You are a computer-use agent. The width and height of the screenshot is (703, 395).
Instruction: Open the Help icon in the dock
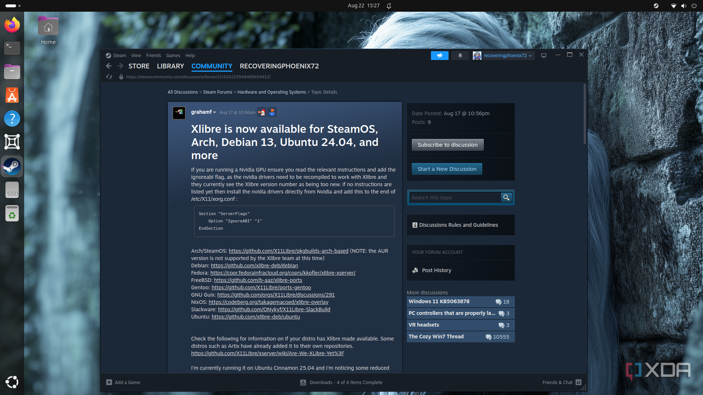(x=12, y=118)
